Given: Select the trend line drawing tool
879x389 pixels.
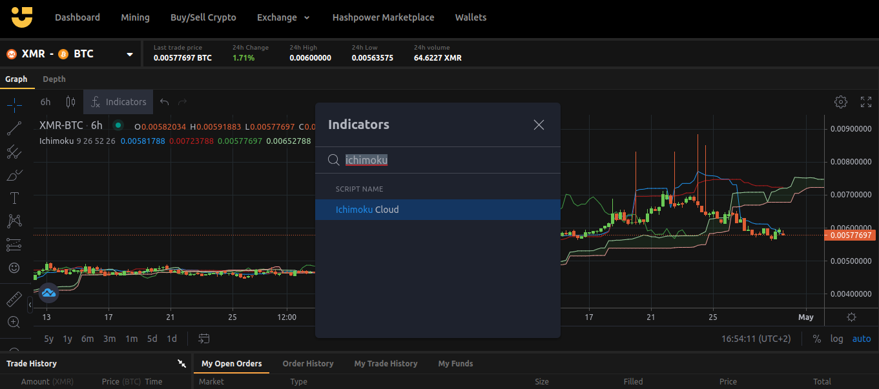Looking at the screenshot, I should pos(14,128).
